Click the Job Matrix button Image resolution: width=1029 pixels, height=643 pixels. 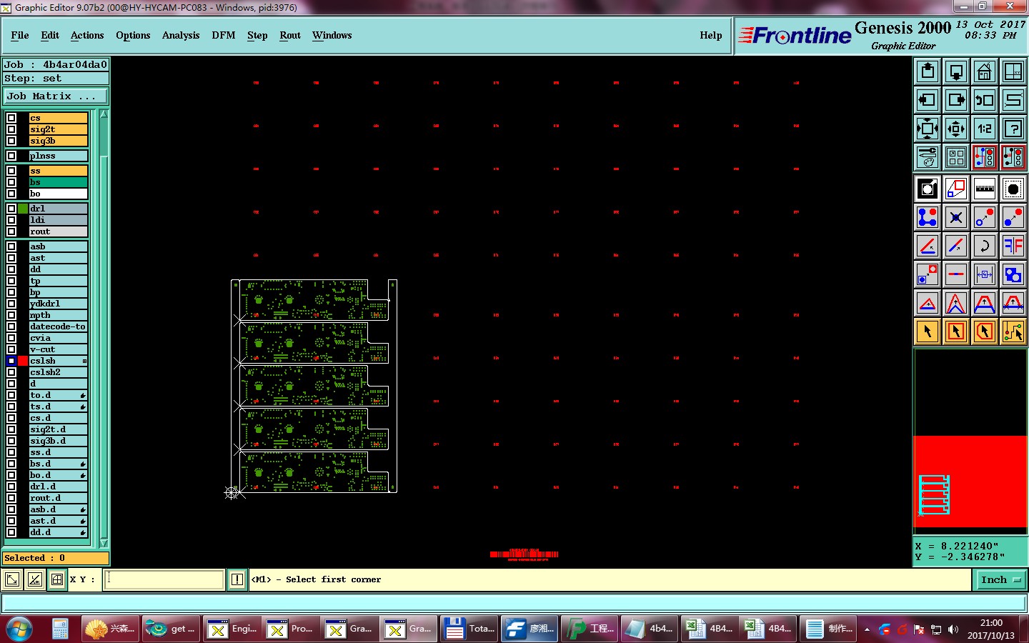(55, 96)
